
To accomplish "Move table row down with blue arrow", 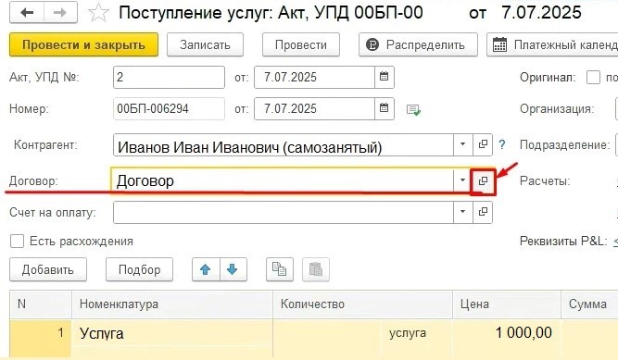I will 233,269.
